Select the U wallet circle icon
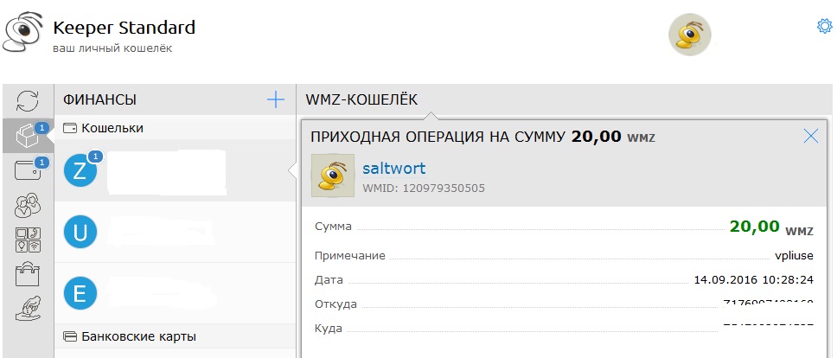 tap(80, 232)
